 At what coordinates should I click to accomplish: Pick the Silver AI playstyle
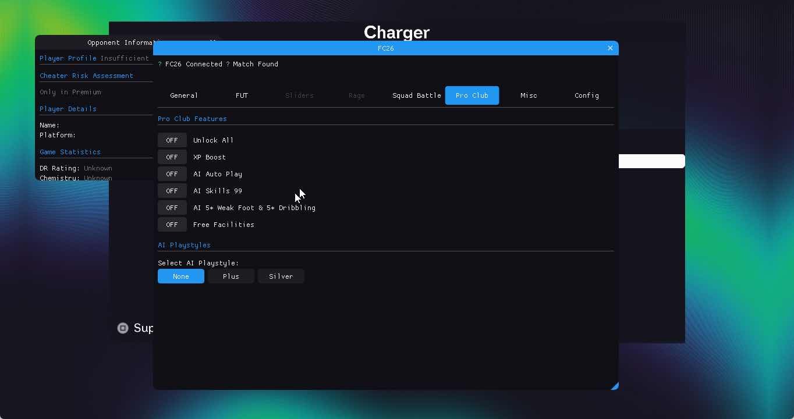[281, 276]
